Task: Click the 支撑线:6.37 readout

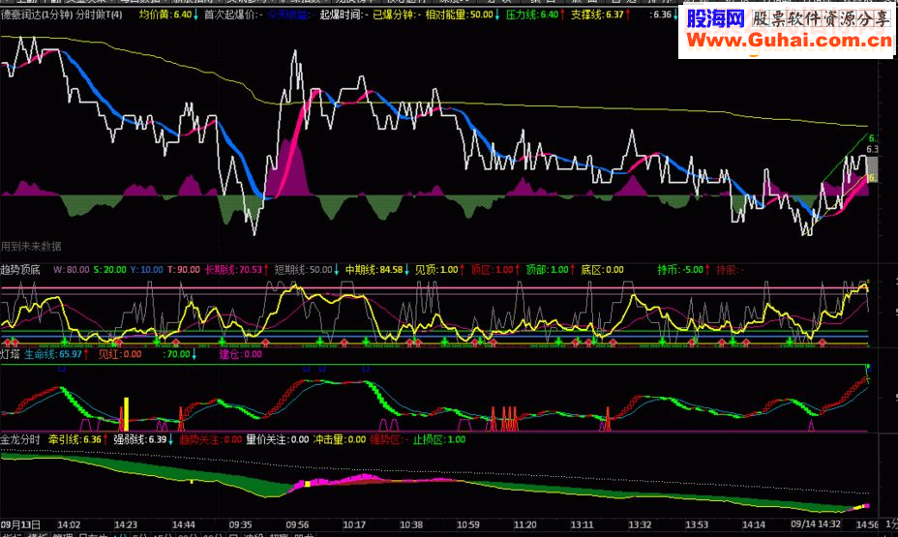Action: click(x=597, y=15)
